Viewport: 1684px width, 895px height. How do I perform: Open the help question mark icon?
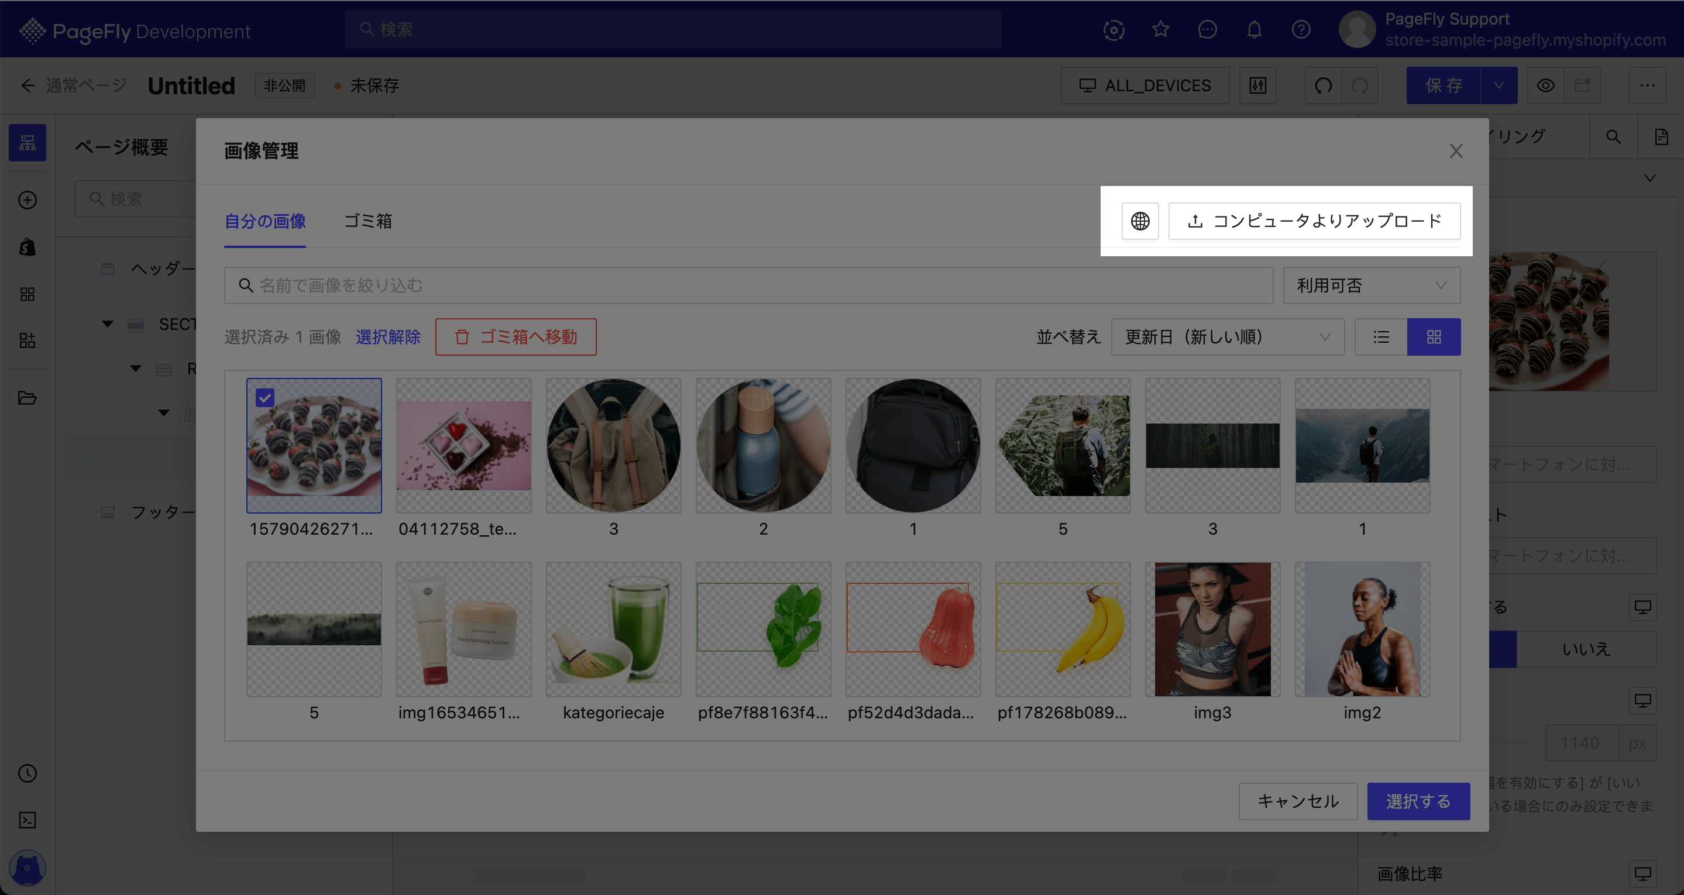pos(1301,29)
